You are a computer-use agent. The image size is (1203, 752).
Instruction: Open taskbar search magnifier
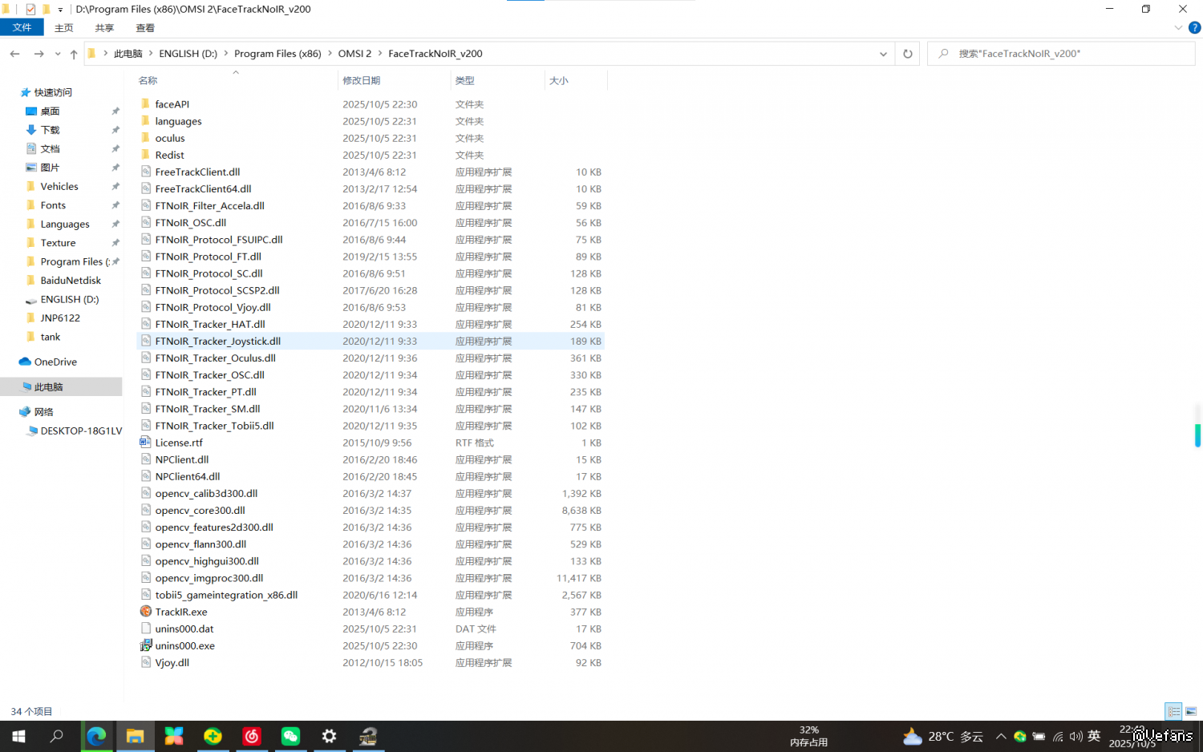[x=57, y=736]
